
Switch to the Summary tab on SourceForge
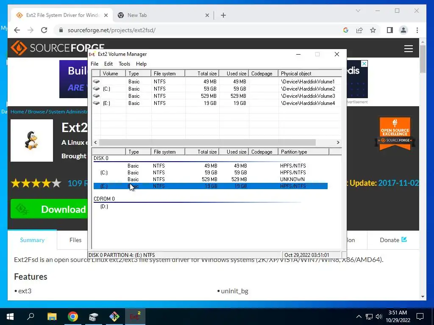coord(32,240)
